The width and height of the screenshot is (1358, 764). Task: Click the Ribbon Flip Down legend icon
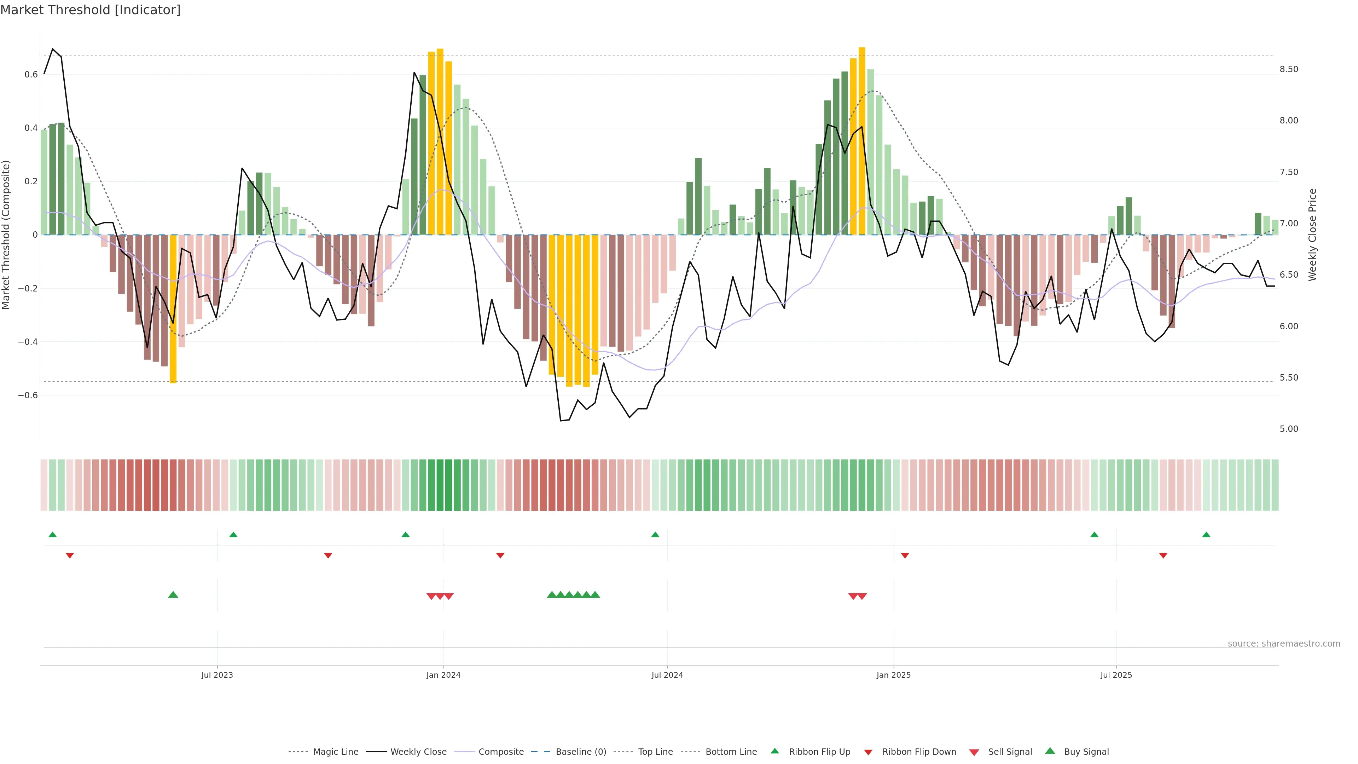coord(868,752)
